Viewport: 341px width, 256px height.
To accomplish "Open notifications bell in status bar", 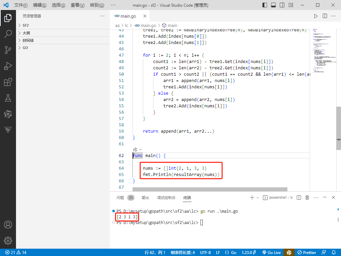I will pos(334,253).
